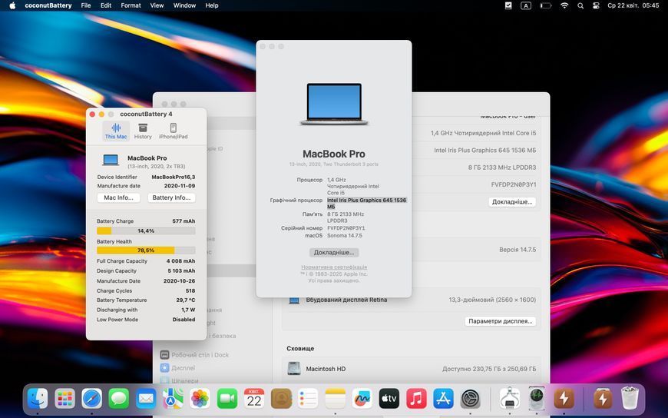Open Launchpad from the Dock
This screenshot has height=418, width=668.
(x=64, y=400)
